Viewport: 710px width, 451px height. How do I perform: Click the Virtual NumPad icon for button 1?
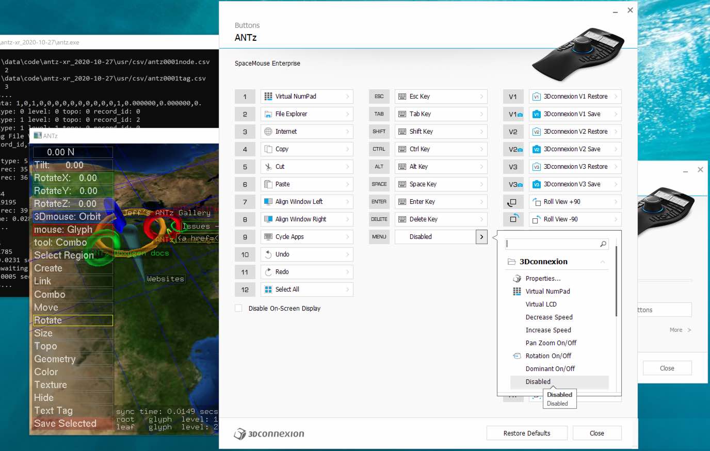268,96
